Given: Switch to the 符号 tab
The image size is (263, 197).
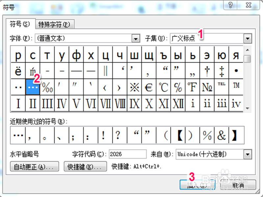Looking at the screenshot, I should click(20, 24).
